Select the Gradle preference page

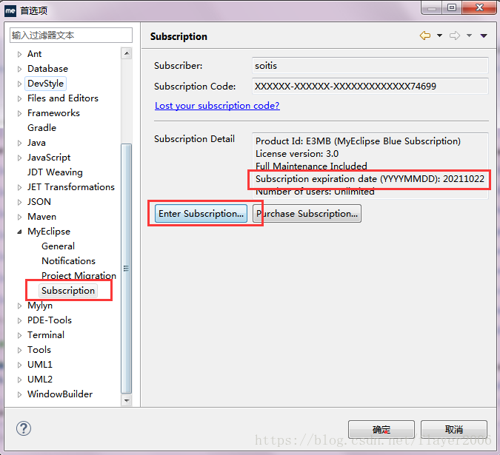41,128
